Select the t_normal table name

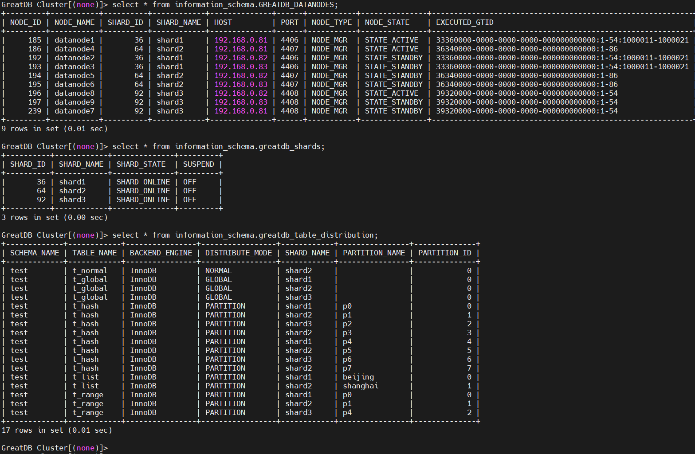(90, 270)
